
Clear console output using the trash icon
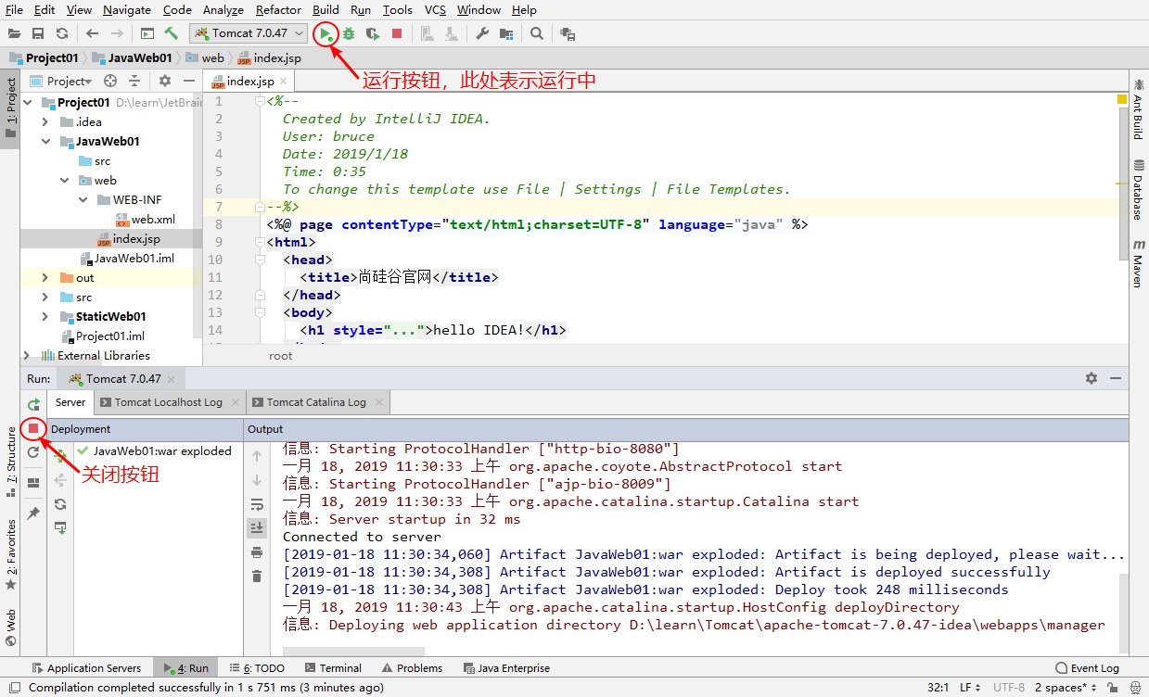pyautogui.click(x=256, y=577)
